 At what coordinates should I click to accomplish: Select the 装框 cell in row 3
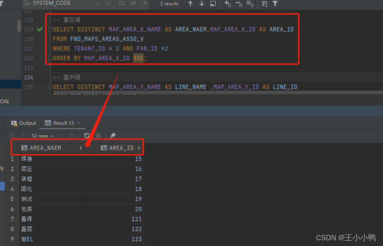[53, 179]
